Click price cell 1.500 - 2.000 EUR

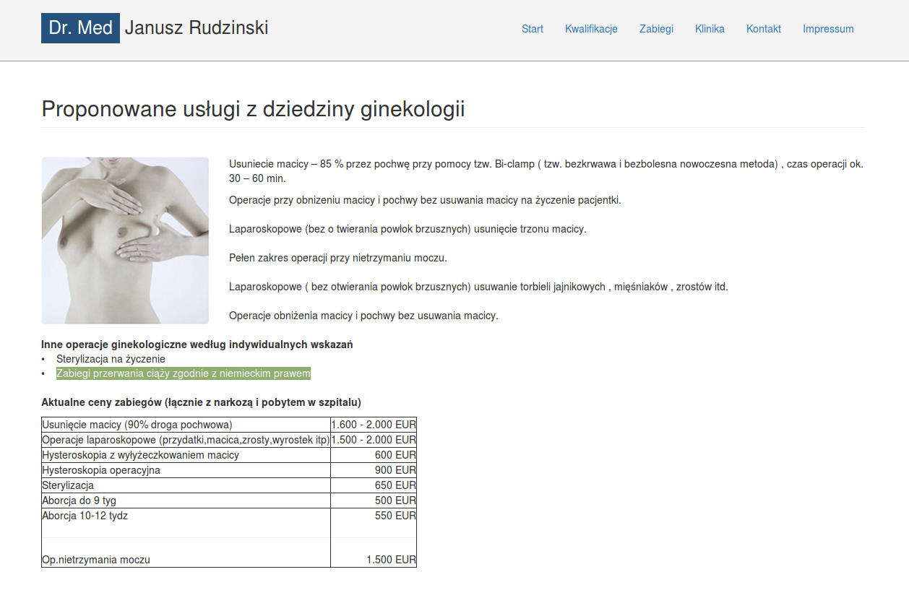click(374, 440)
